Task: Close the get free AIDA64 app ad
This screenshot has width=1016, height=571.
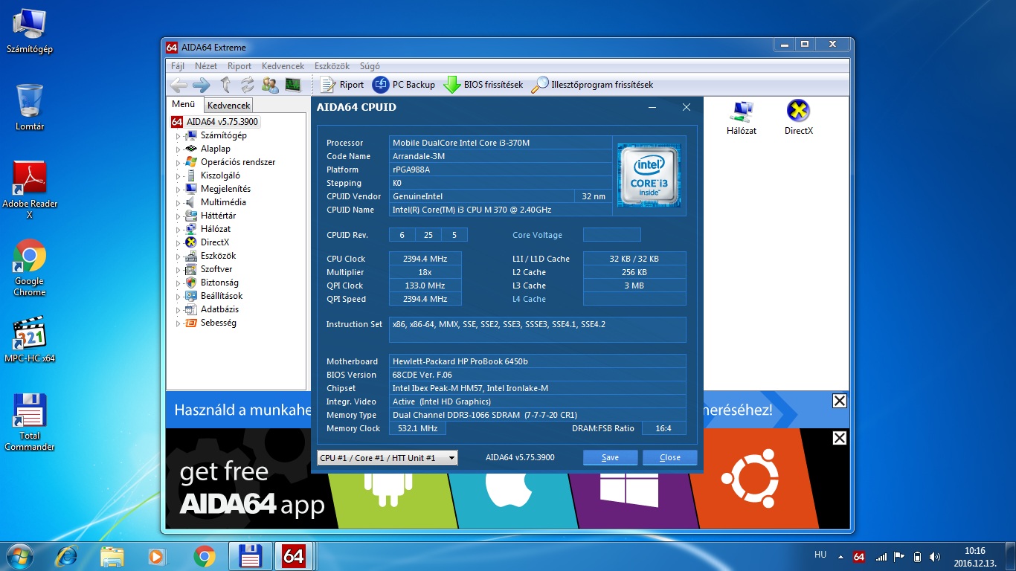Action: pyautogui.click(x=839, y=439)
